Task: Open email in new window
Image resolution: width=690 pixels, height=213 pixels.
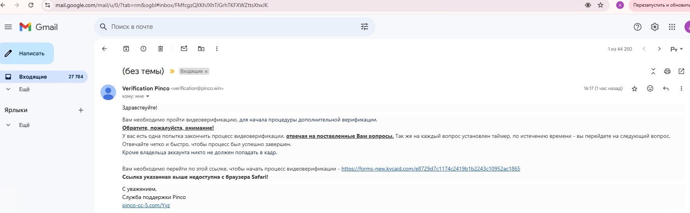Action: [681, 71]
